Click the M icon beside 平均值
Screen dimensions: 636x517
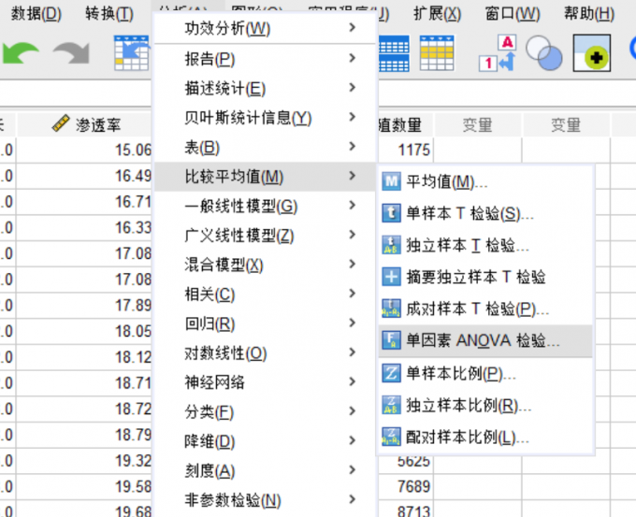(391, 181)
